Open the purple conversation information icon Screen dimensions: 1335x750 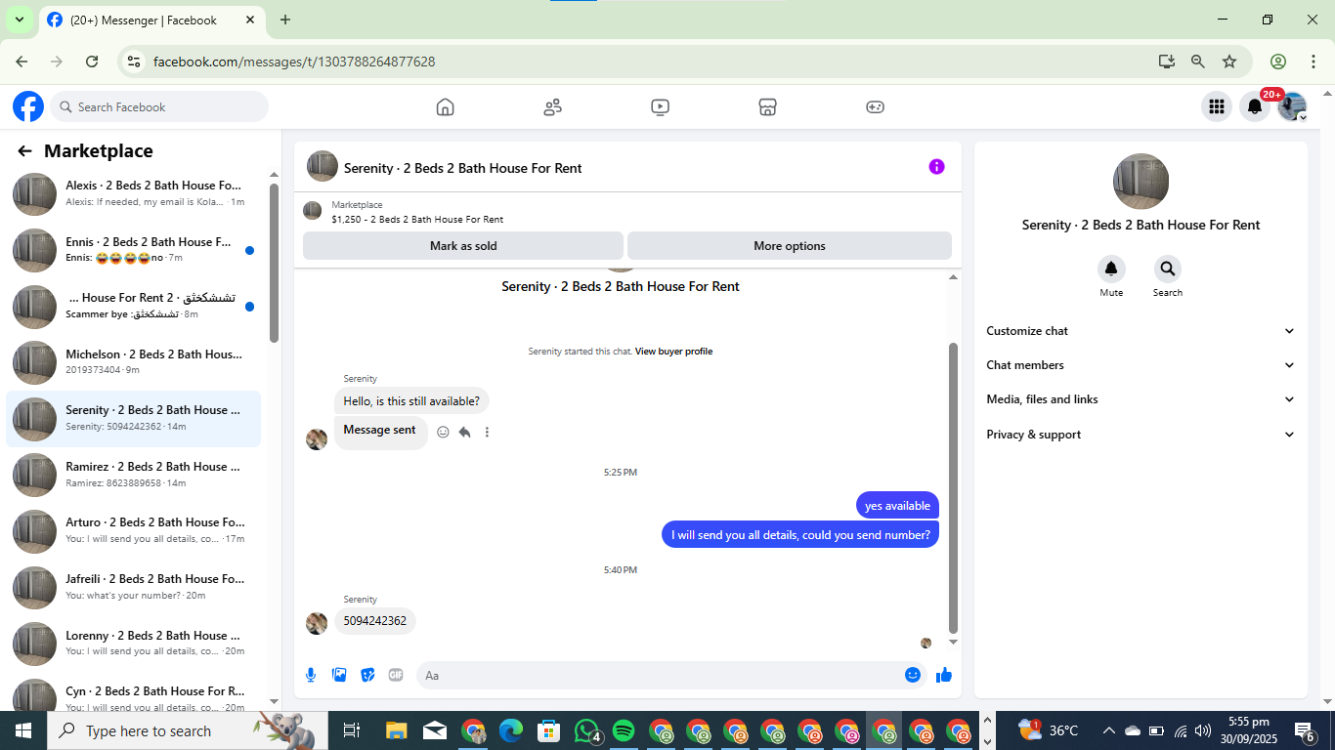(936, 167)
